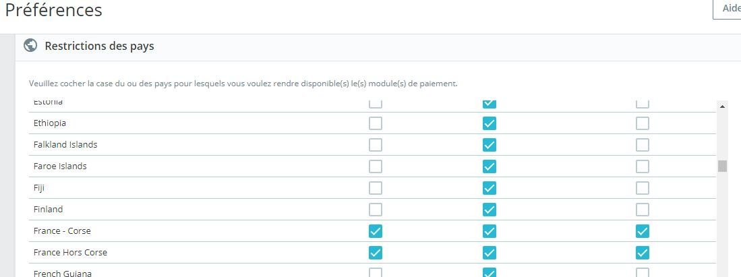Uncheck France Hors Corse first column checkbox

tap(376, 253)
